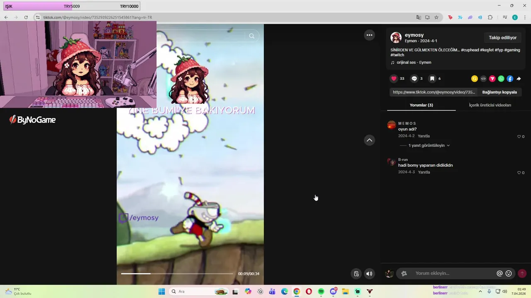Viewport: 531px width, 298px height.
Task: Go to previous video with up chevron
Action: click(369, 140)
